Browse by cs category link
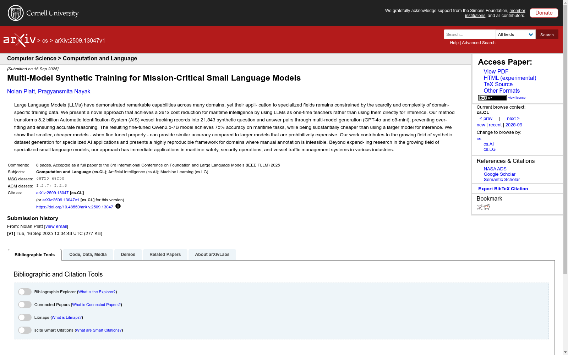Viewport: 568px width, 355px height. coord(479,139)
